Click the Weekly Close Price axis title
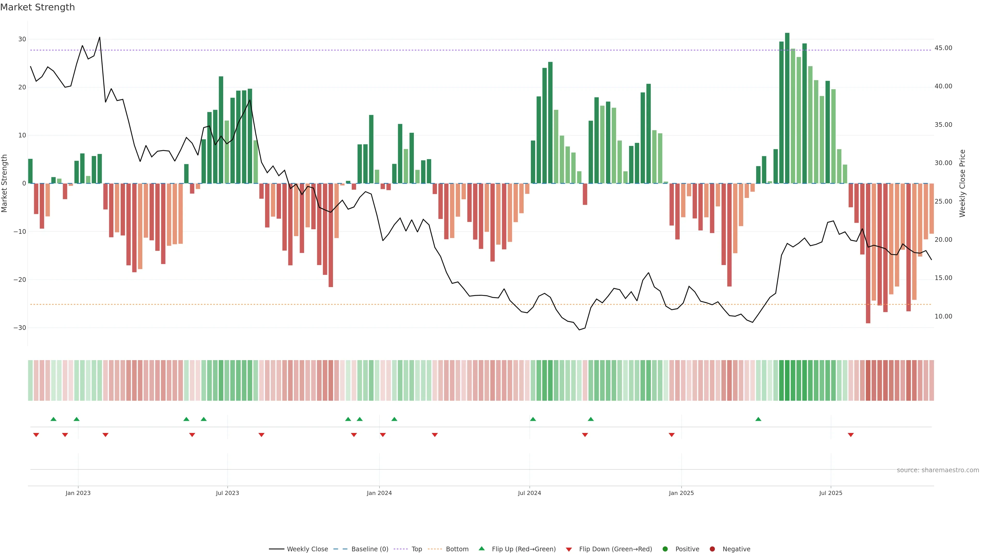This screenshot has width=992, height=558. pyautogui.click(x=962, y=183)
